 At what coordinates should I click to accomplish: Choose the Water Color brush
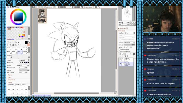point(25,49)
